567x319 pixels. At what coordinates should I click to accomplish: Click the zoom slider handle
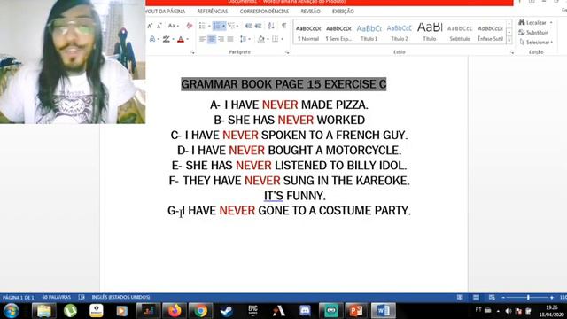pyautogui.click(x=528, y=297)
